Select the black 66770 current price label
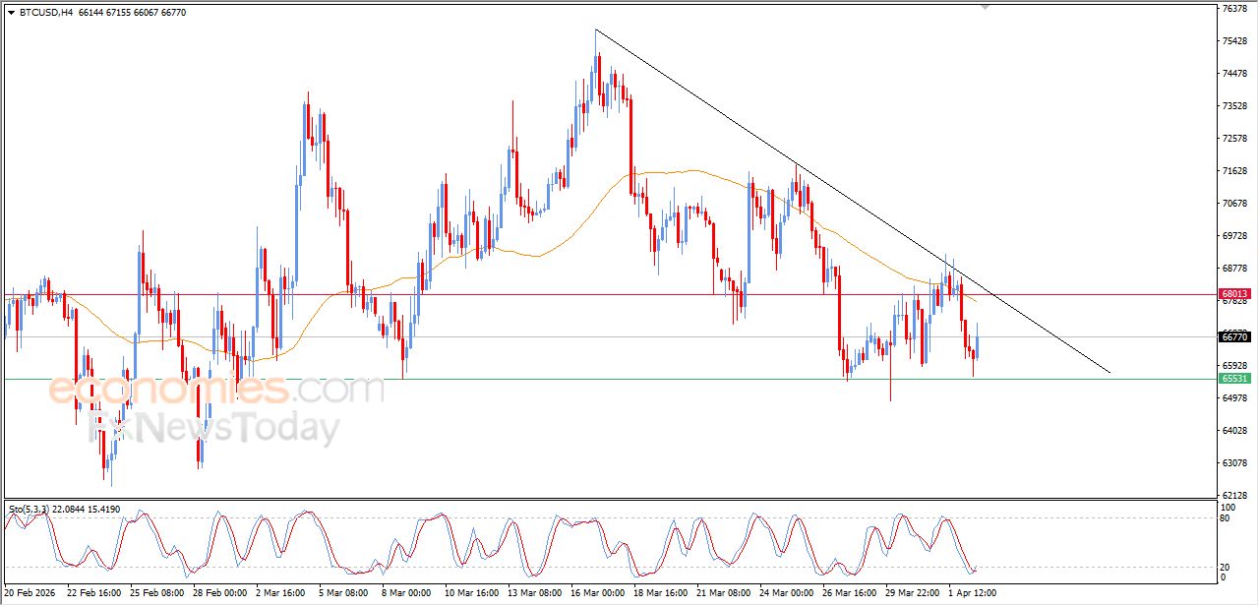The height and width of the screenshot is (606, 1259). (x=1234, y=336)
